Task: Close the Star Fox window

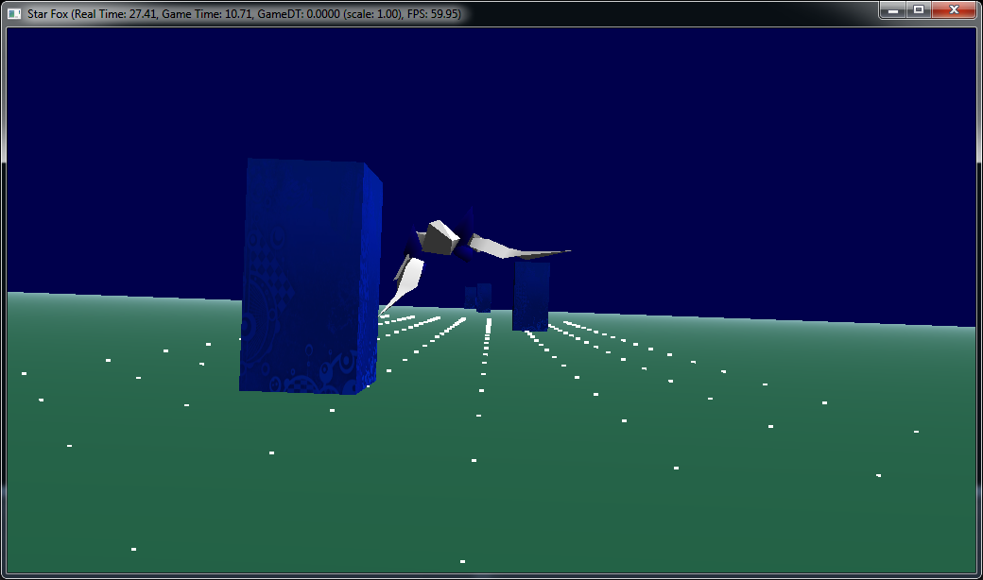Action: coord(954,10)
